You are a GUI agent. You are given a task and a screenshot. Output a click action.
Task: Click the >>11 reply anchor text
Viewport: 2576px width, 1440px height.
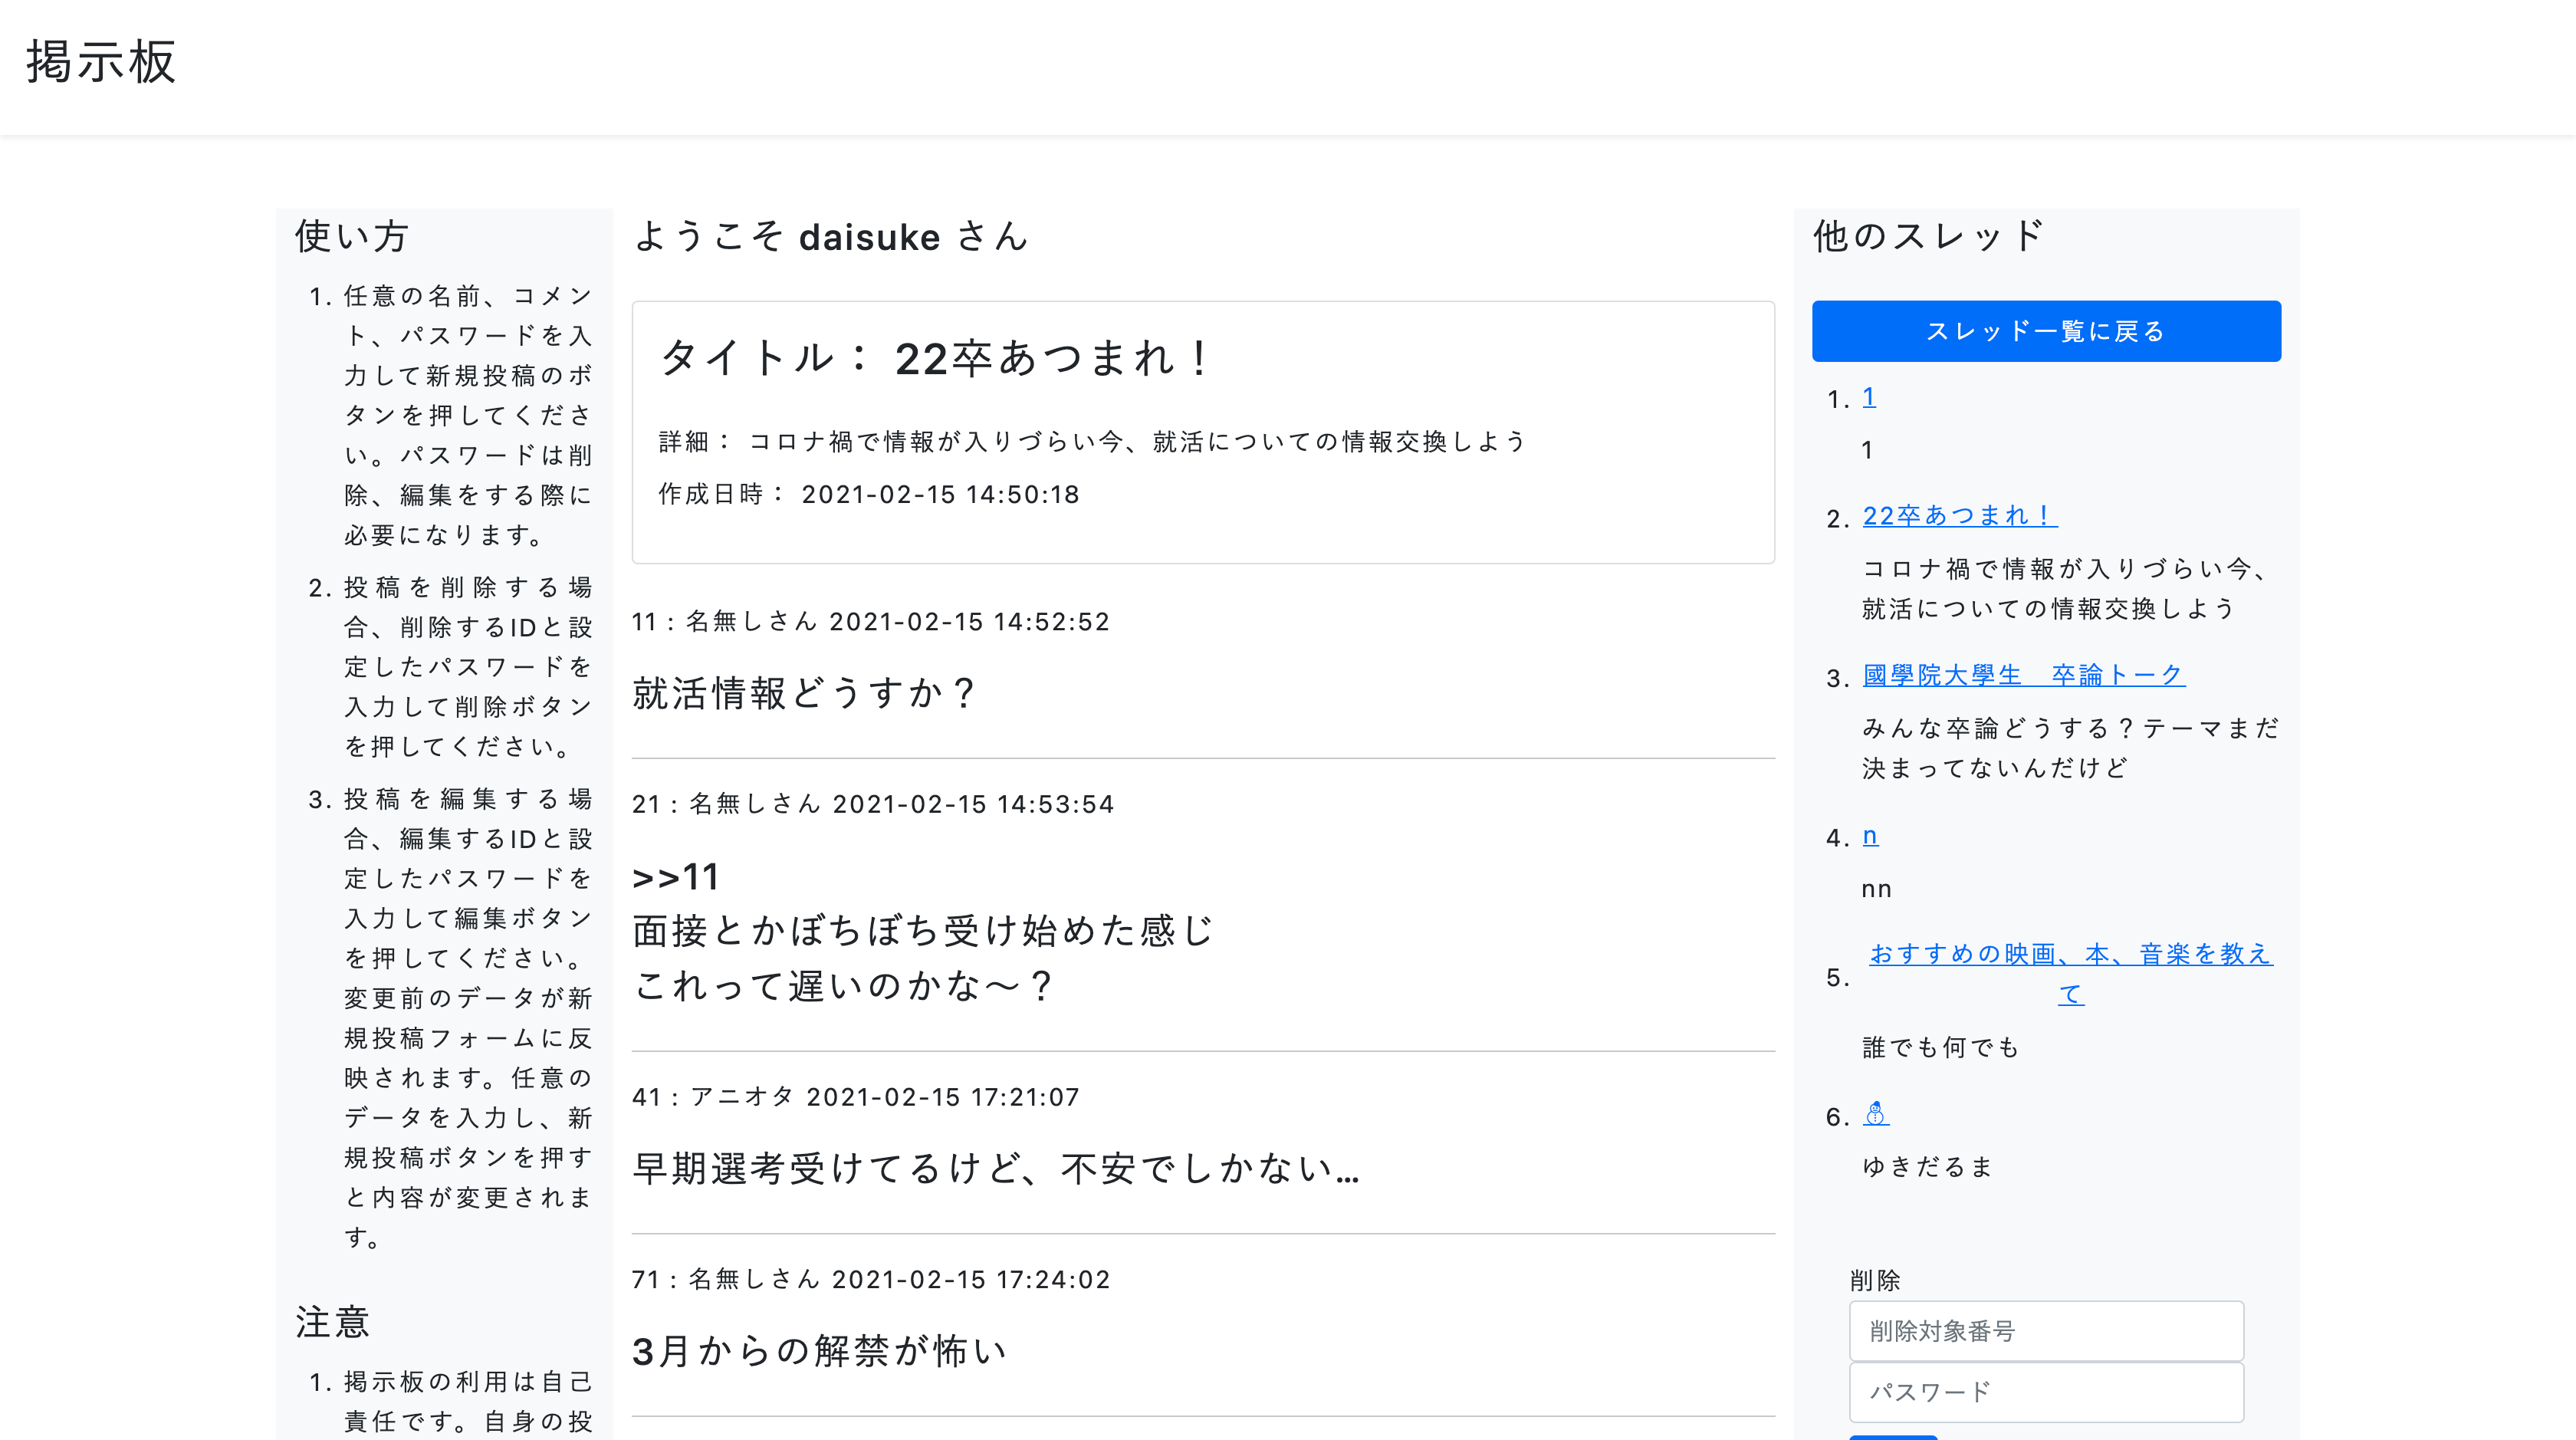pyautogui.click(x=676, y=877)
